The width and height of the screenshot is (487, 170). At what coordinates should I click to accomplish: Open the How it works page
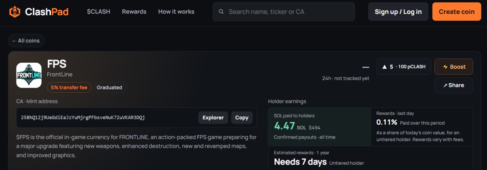[x=176, y=12]
